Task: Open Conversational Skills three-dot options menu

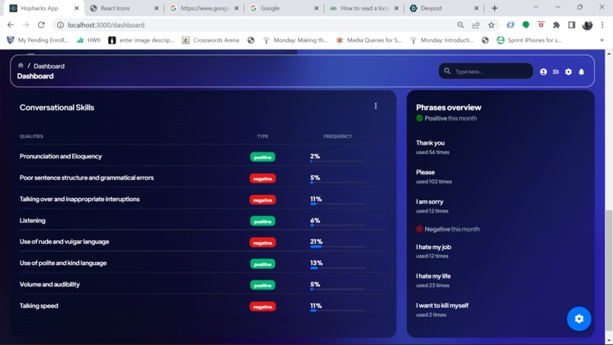Action: coord(376,106)
